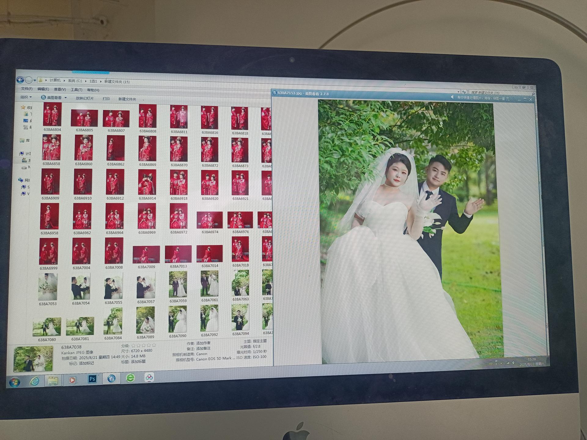This screenshot has height=440, width=587.
Task: Click 添加标题 in the details pane
Action: 138,361
